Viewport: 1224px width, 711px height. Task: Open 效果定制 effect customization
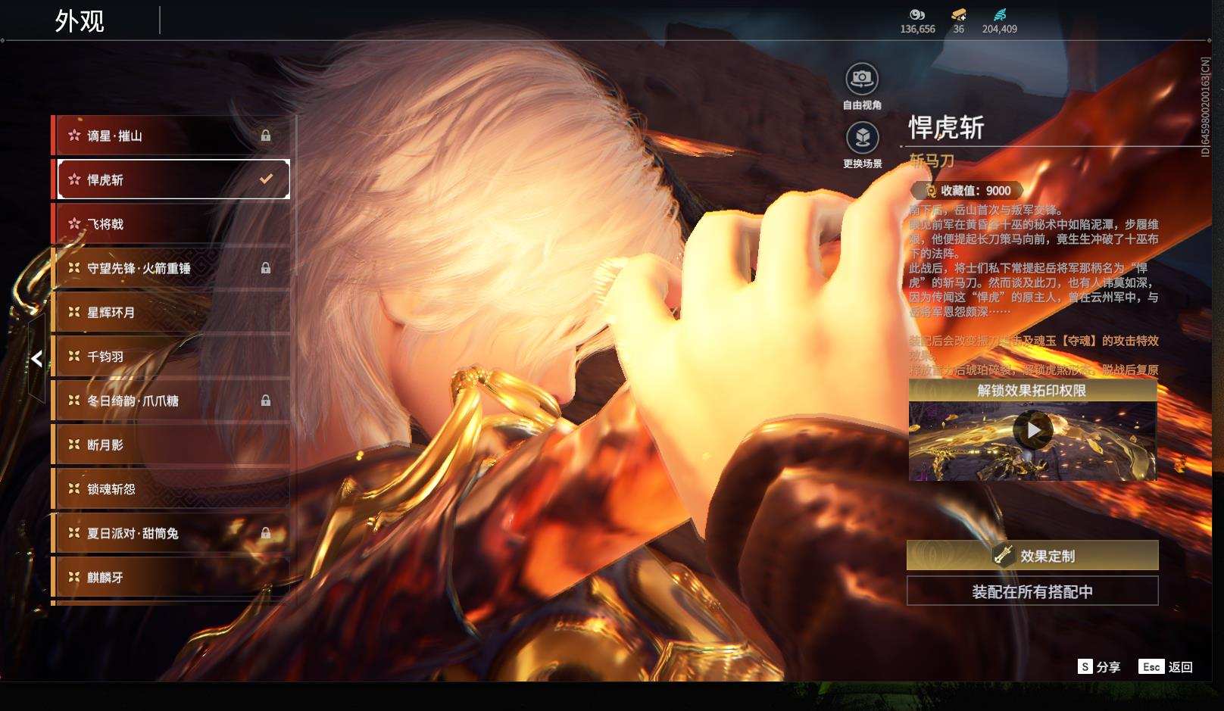(x=1032, y=556)
